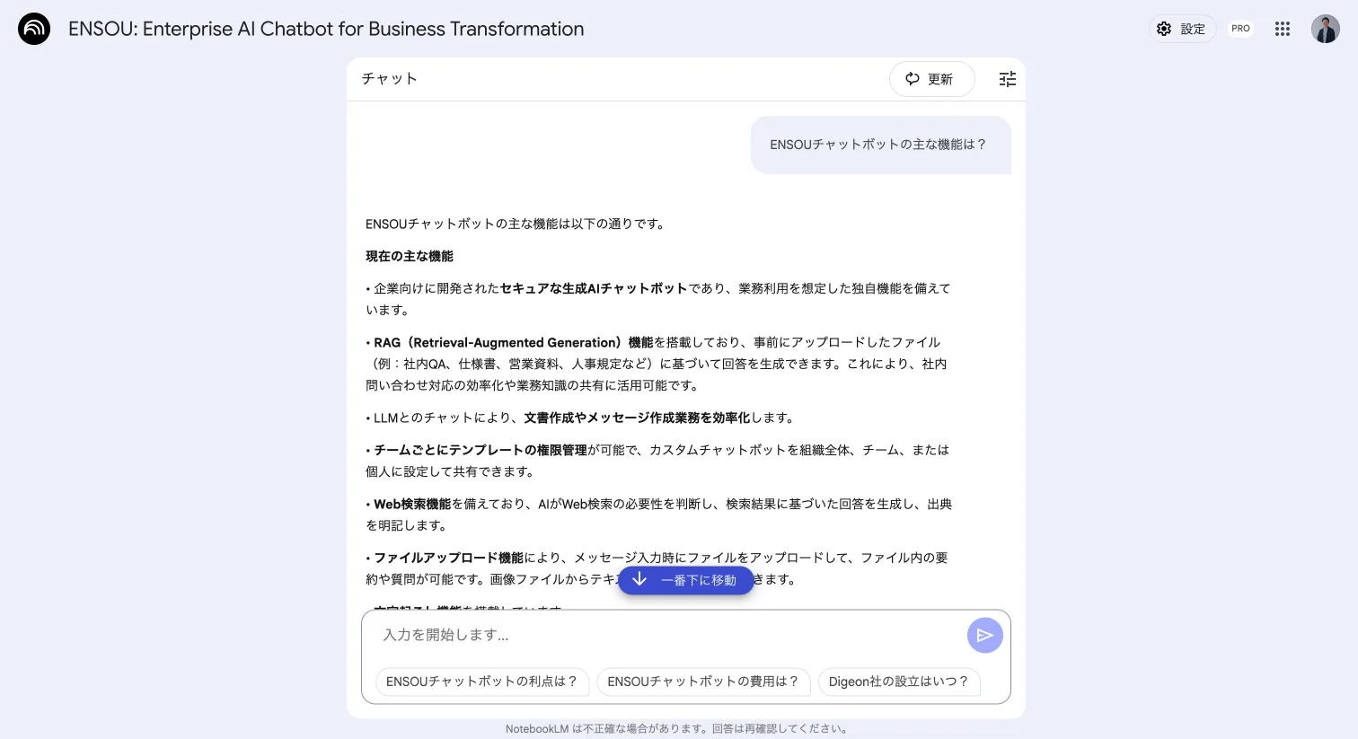Viewport: 1358px width, 739px height.
Task: Select suggestion ENSOUチャットボットの費用は？
Action: click(x=703, y=682)
